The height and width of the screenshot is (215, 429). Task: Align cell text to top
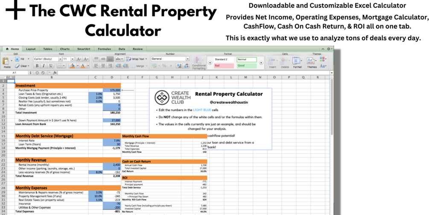tap(96, 59)
